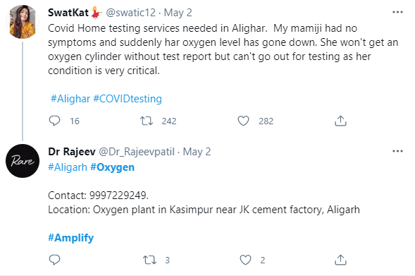
Task: Open the #Amplify hashtag
Action: 71,238
